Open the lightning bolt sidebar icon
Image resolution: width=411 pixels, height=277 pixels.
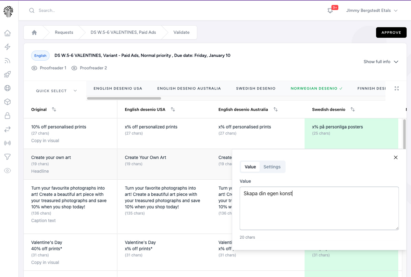tap(8, 47)
